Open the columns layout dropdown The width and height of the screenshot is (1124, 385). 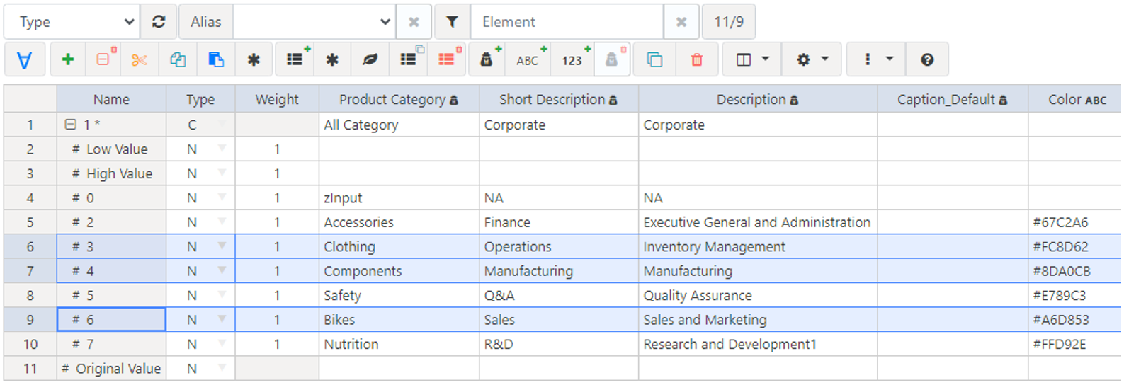coord(751,60)
